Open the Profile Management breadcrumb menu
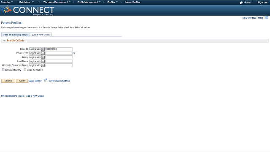 point(89,2)
